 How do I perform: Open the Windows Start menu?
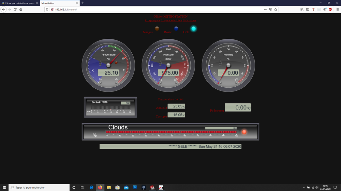4,187
